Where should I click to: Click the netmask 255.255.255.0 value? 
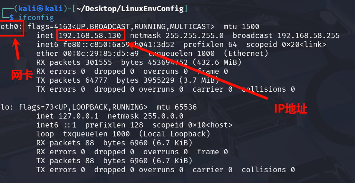click(x=195, y=35)
